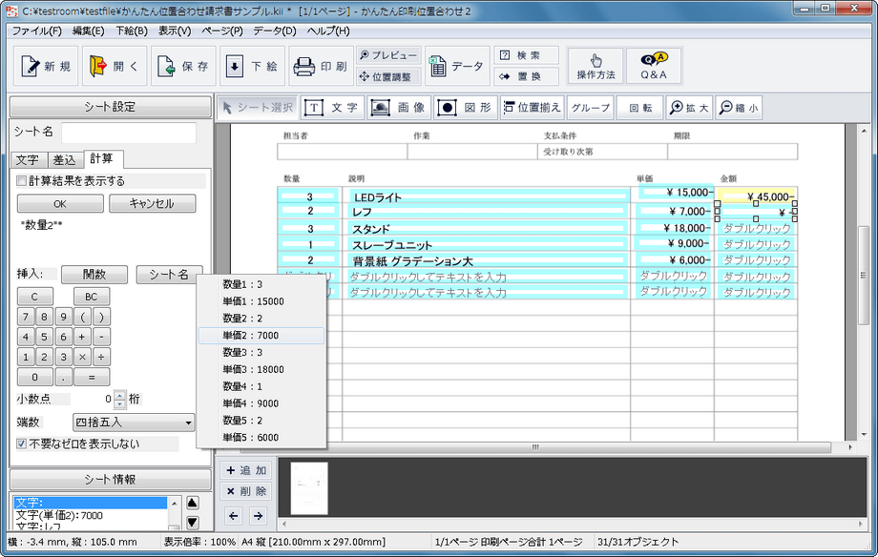Viewport: 878px width, 557px height.
Task: Open the ヘルプ(H) menu
Action: click(x=328, y=31)
